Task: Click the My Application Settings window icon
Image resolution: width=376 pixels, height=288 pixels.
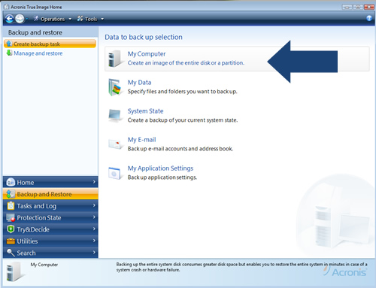Action: [x=115, y=173]
